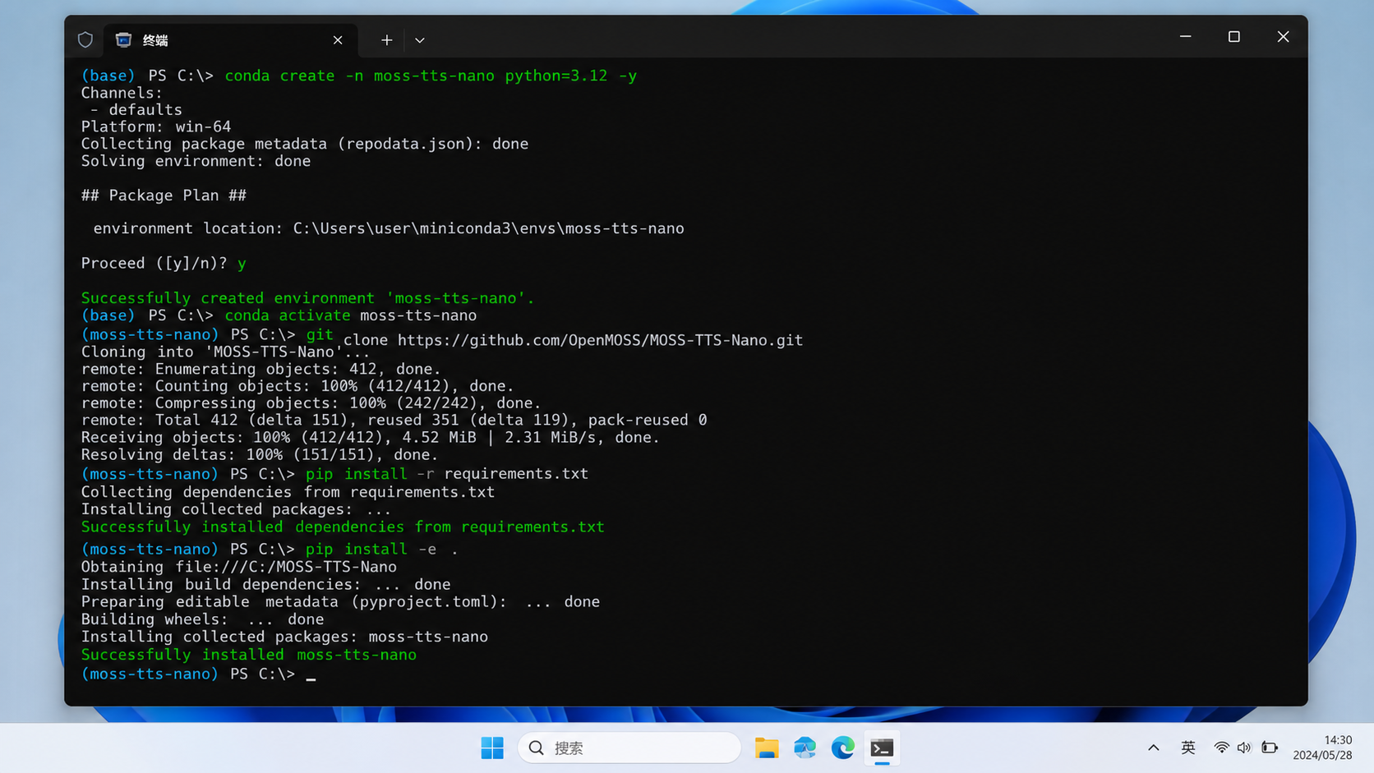Open the Wi-Fi network status icon
The image size is (1374, 773).
(1221, 748)
